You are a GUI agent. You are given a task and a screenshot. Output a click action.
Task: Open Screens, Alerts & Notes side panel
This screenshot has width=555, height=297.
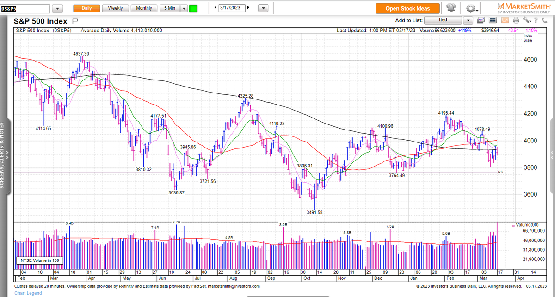[x=6, y=155]
